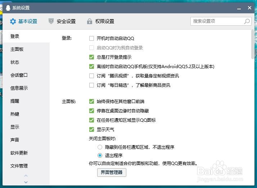The height and width of the screenshot is (188, 257).
Task: Click the sidebar scroll-up chevron
Action: click(26, 176)
